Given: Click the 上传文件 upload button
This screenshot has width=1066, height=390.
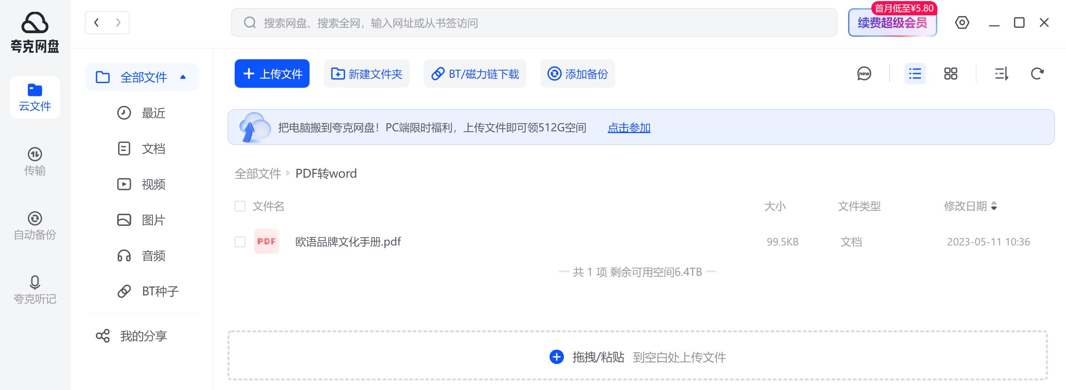Looking at the screenshot, I should (271, 74).
